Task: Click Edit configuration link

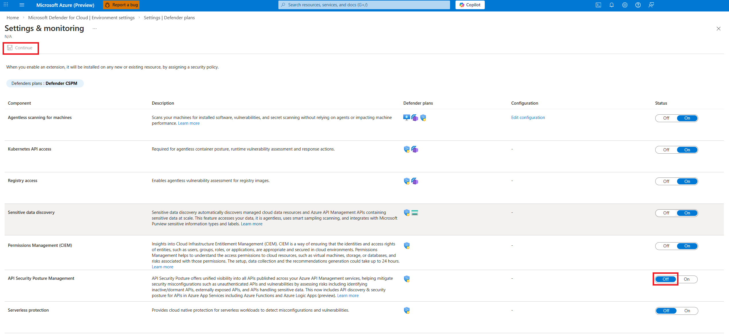Action: [x=528, y=118]
